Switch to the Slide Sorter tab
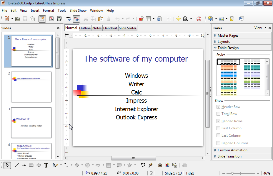Screen dimensions: 273x176 pyautogui.click(x=128, y=28)
